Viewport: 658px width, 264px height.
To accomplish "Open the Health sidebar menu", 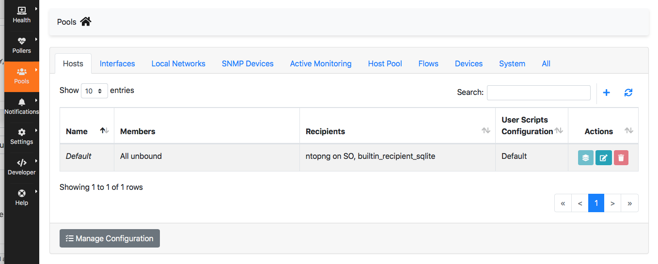I will [x=22, y=15].
